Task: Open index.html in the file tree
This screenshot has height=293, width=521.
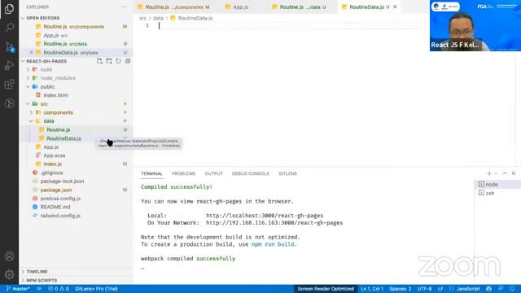Action: click(56, 95)
